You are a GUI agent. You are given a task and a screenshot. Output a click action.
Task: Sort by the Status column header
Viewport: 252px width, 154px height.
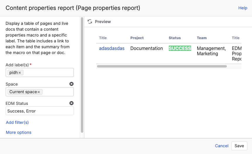175,38
